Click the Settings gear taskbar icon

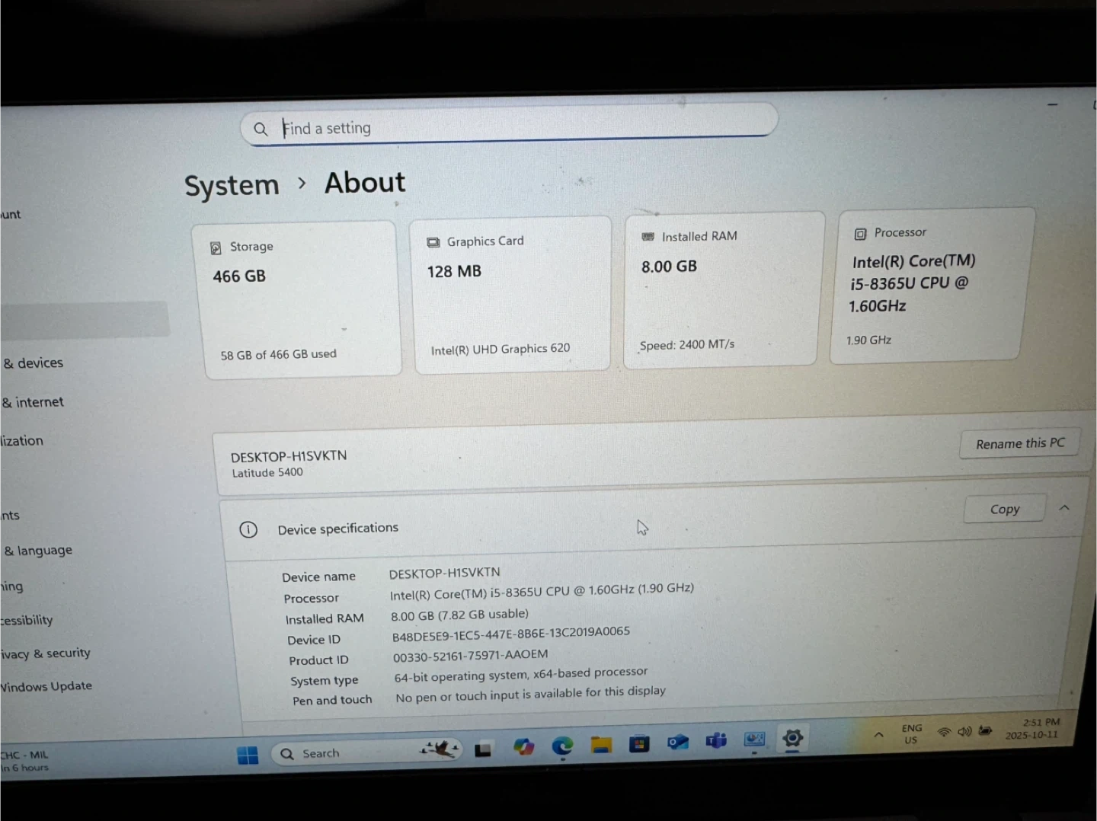[x=792, y=737]
